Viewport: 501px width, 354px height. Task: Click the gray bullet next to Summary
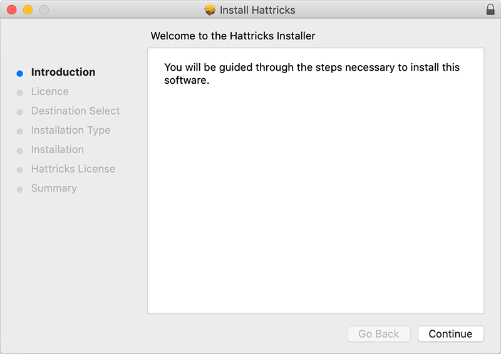19,189
